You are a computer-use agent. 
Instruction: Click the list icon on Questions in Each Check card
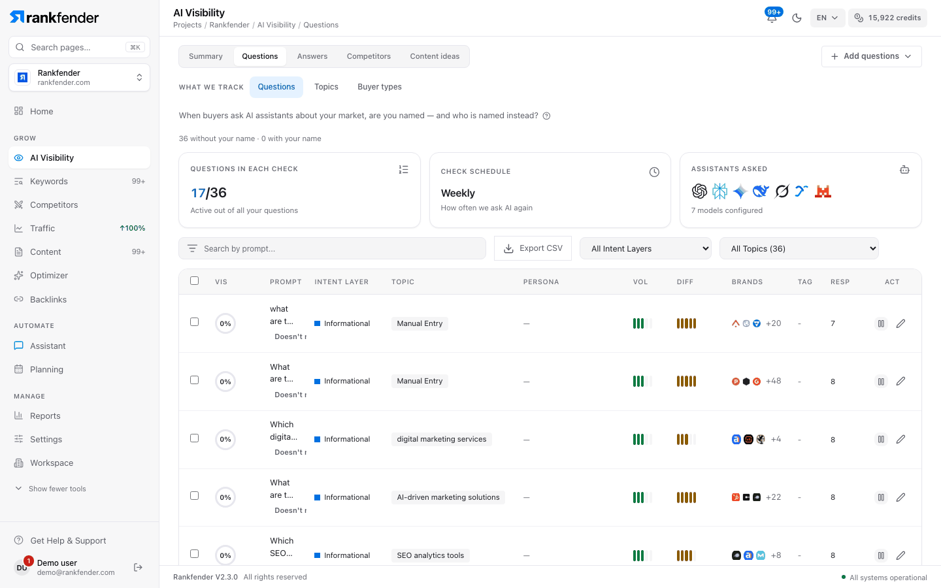tap(404, 169)
